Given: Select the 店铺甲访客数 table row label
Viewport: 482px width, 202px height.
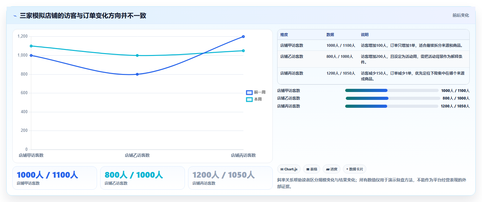Looking at the screenshot, I should point(292,46).
